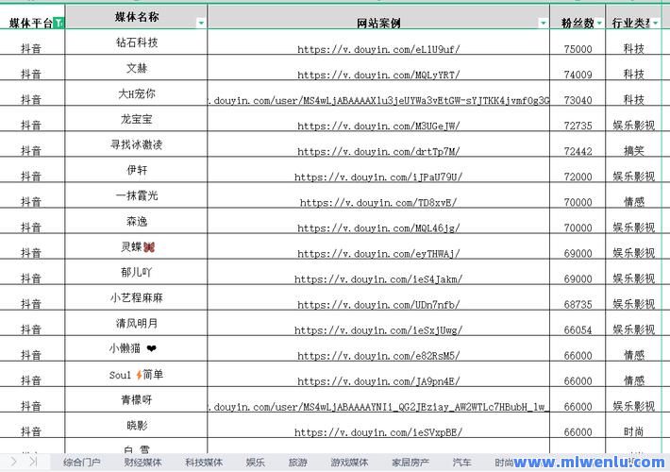Open the 家居房产 sheet tab
This screenshot has width=670, height=472.
click(x=410, y=463)
